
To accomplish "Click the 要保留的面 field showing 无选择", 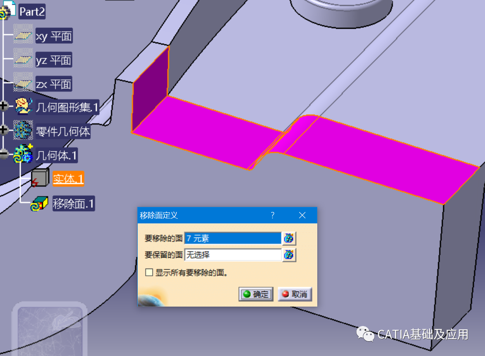I will point(233,255).
